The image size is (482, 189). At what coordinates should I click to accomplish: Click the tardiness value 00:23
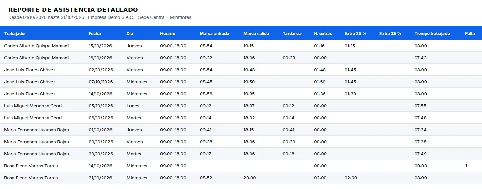tap(289, 58)
